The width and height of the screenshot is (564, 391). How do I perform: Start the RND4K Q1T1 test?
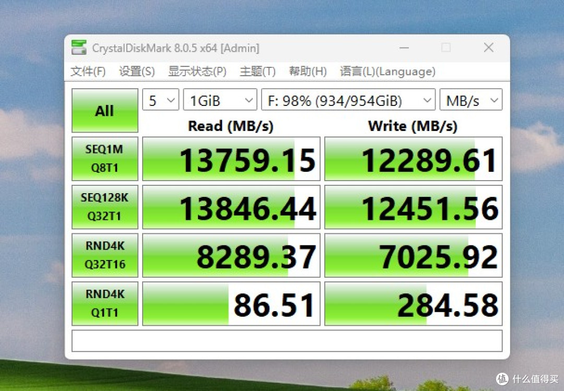tap(104, 304)
